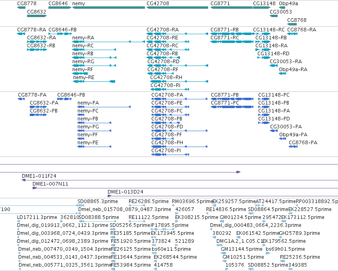Select transcript nemy-RF
Viewport: 338px width, 271px height.
click(80, 74)
